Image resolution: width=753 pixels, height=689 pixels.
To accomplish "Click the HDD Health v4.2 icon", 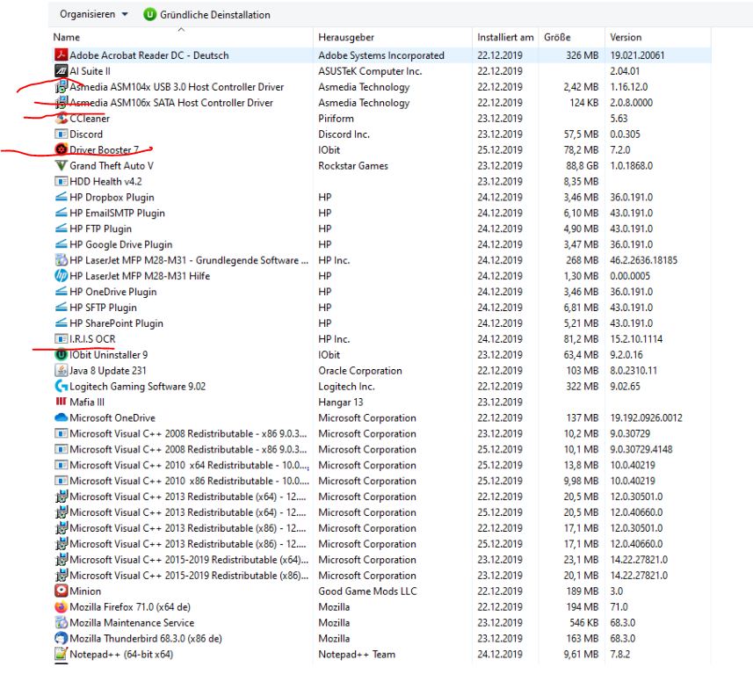I will [x=61, y=182].
